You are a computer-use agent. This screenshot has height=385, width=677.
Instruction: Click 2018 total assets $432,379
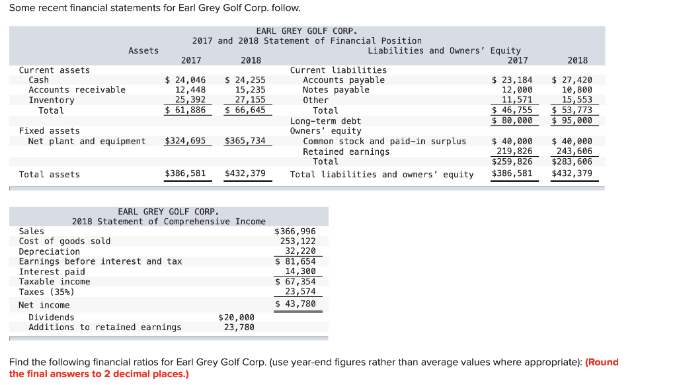pos(245,174)
